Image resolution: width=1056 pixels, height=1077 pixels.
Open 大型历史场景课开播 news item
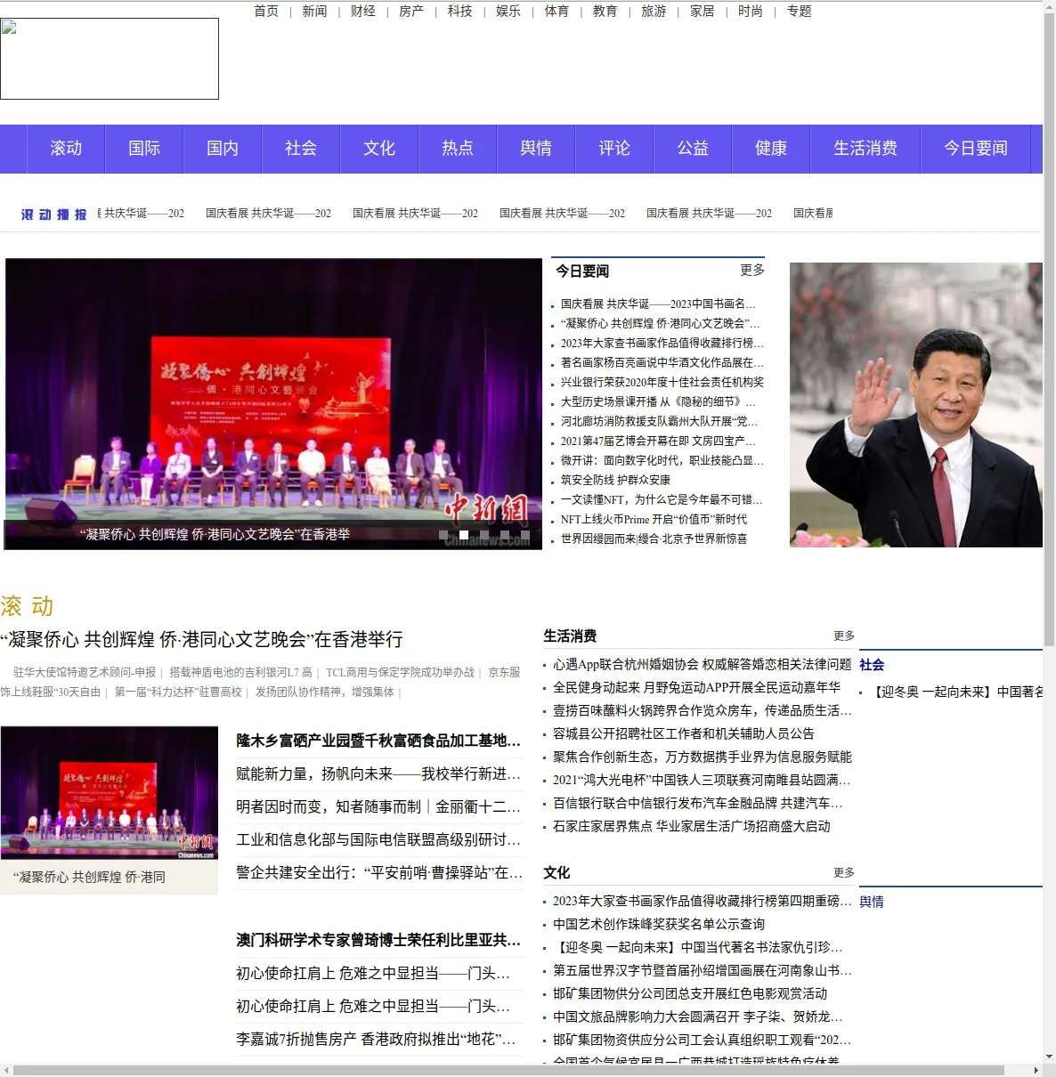tap(658, 402)
